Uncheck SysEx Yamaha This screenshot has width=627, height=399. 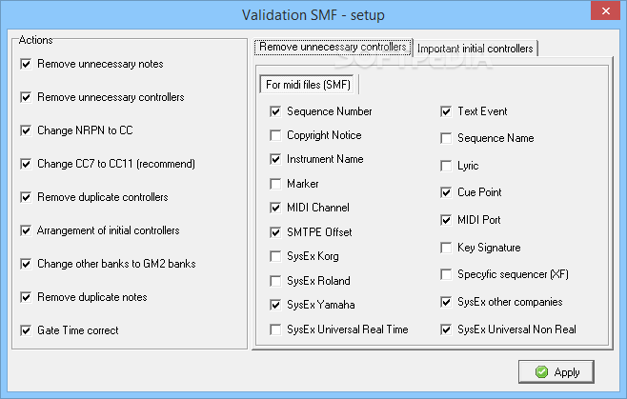tap(275, 305)
